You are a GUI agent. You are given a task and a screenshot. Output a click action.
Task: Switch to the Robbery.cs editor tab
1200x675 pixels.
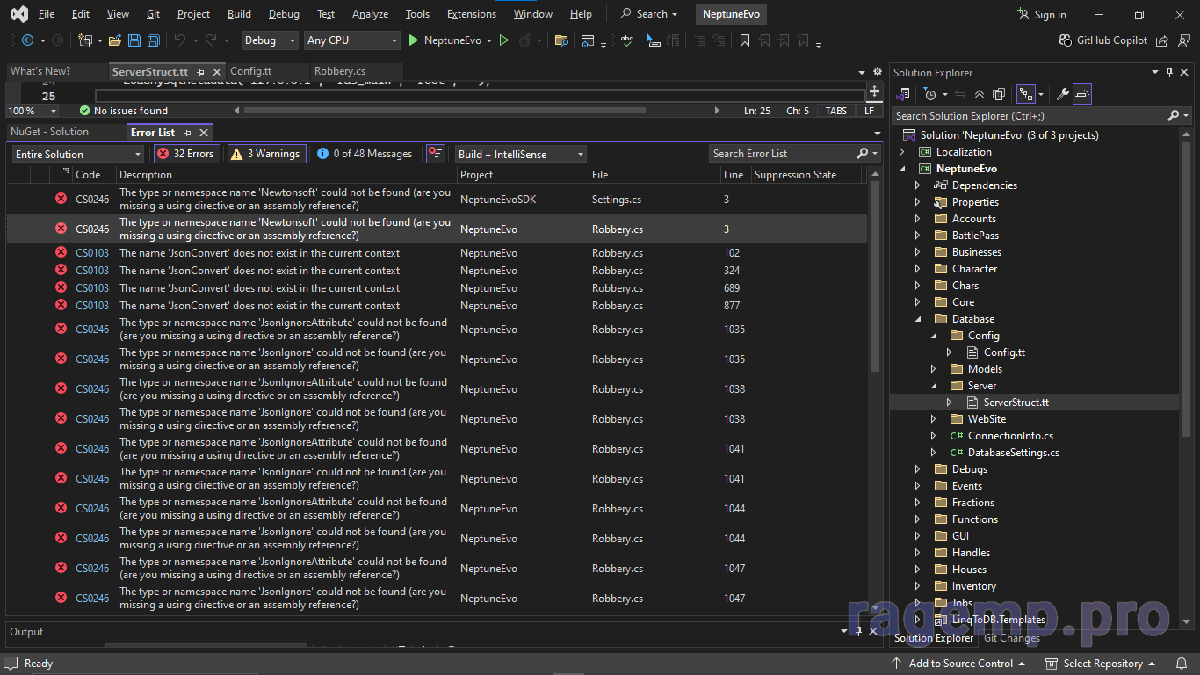[340, 71]
